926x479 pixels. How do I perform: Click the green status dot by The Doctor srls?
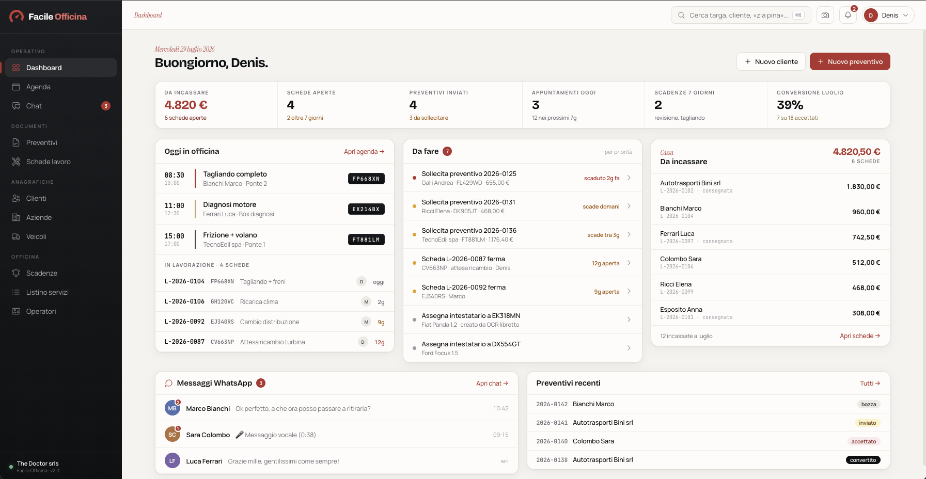tap(11, 467)
